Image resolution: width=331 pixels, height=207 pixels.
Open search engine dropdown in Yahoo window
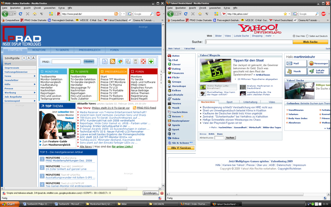point(298,14)
